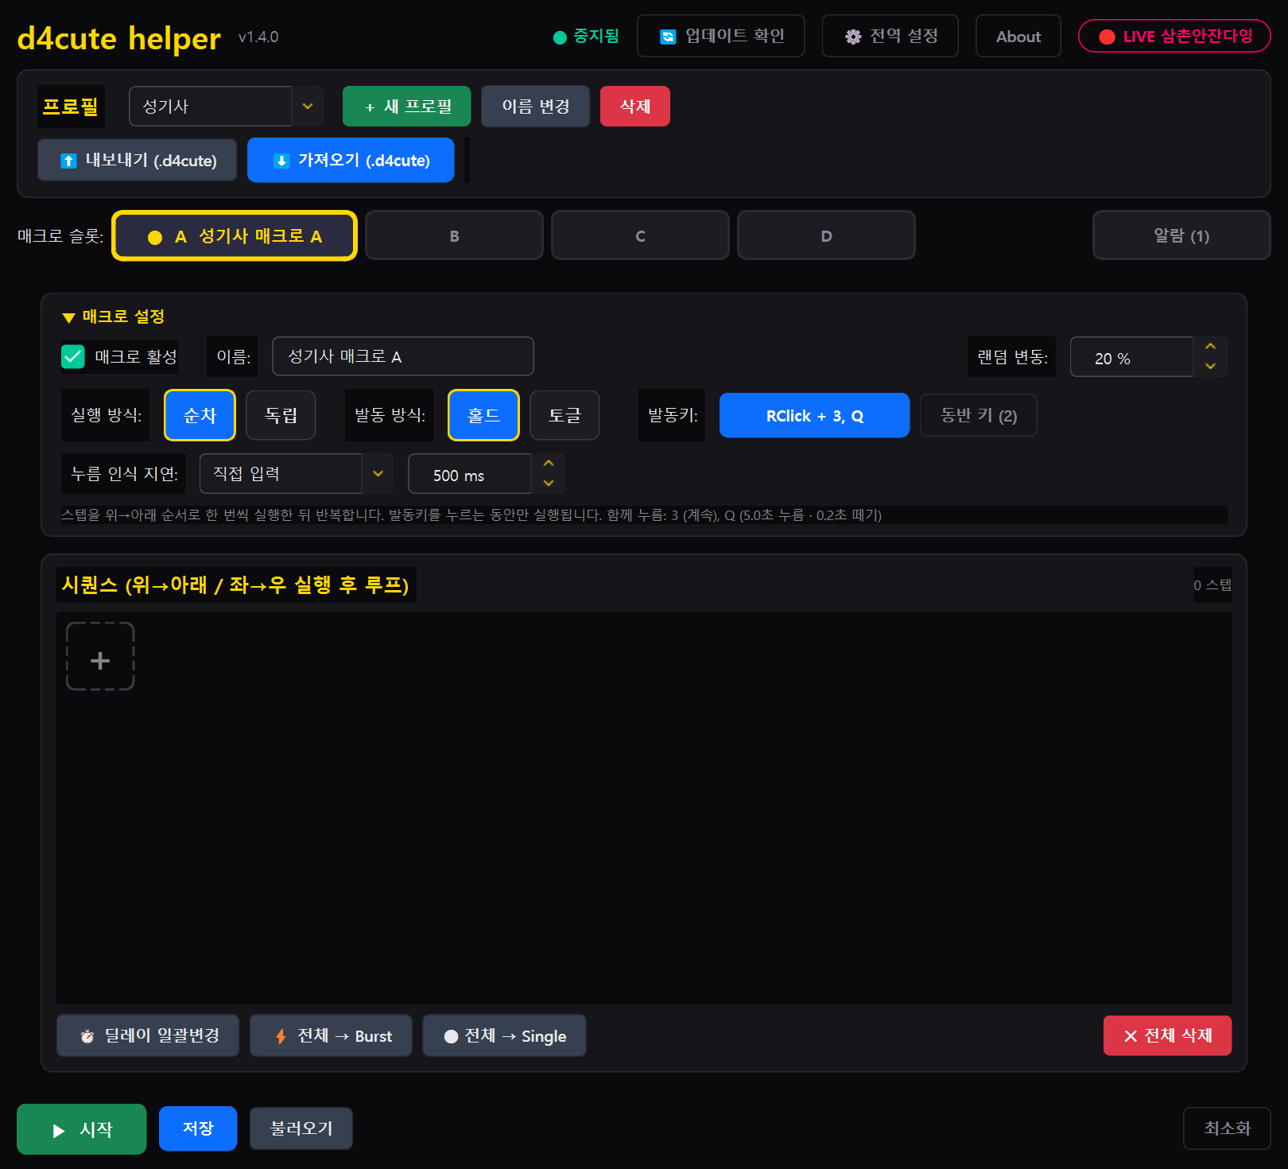Viewport: 1288px width, 1169px height.
Task: Click the X icon in 전체 삭제
Action: (1131, 1036)
